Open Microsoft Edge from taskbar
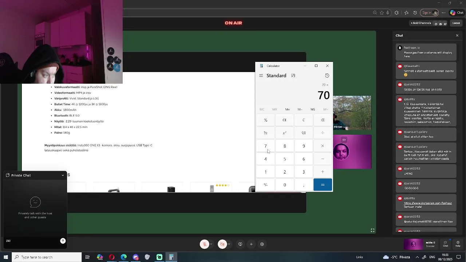This screenshot has width=466, height=262. pyautogui.click(x=124, y=257)
